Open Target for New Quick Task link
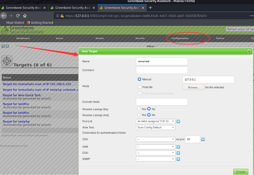The height and width of the screenshot is (175, 254). click(x=22, y=95)
